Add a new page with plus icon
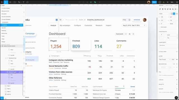Image resolution: width=179 pixels, height=100 pixels. pyautogui.click(x=21, y=6)
